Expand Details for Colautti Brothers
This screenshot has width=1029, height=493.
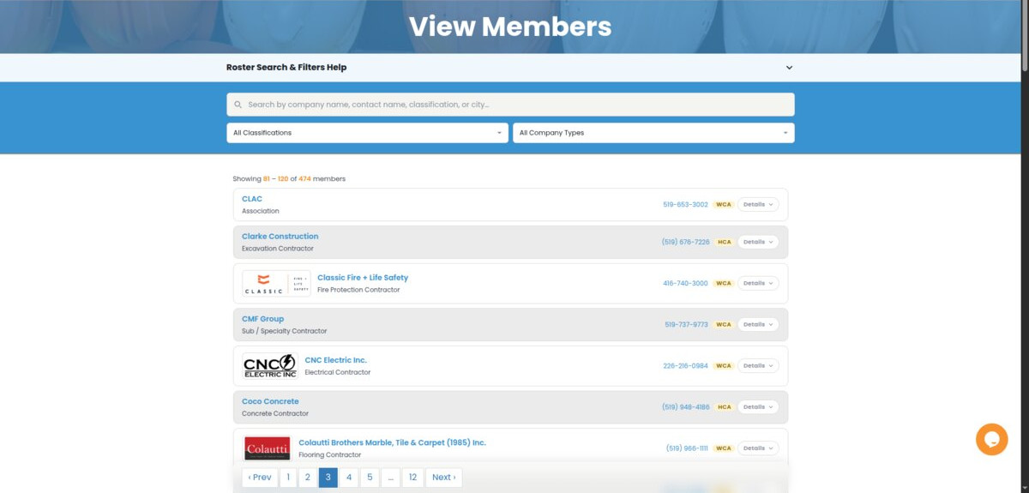758,448
